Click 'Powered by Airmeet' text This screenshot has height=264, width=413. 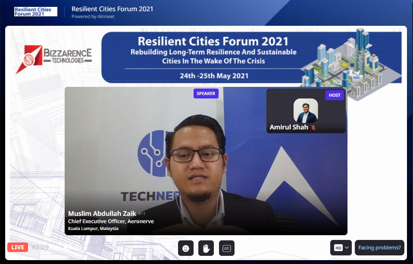(93, 16)
